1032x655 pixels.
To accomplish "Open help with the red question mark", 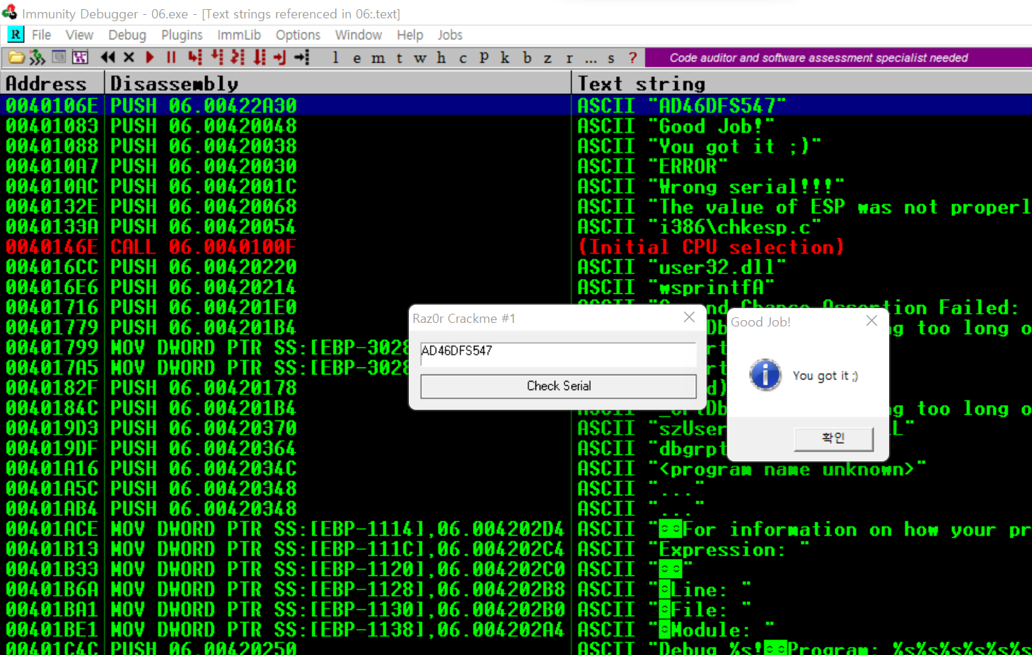I will [633, 58].
